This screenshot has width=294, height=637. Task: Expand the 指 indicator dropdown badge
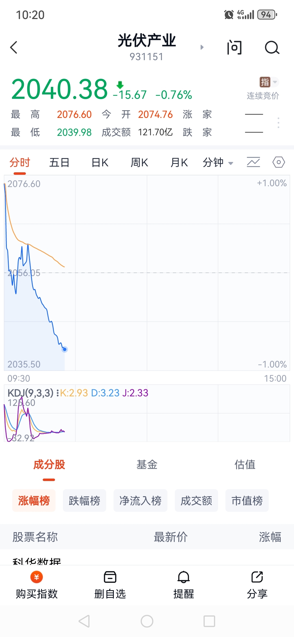coord(269,82)
